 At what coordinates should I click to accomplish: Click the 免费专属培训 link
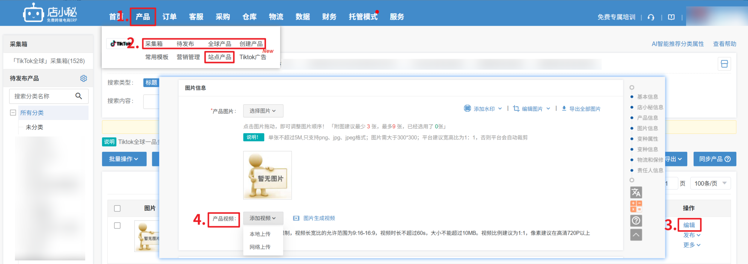tap(616, 17)
